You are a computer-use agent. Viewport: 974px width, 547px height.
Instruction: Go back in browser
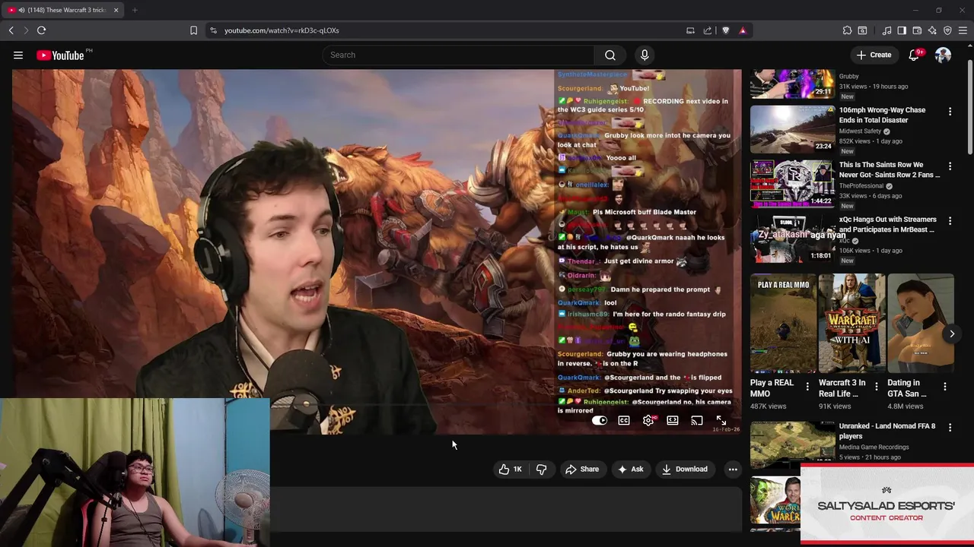[x=11, y=30]
